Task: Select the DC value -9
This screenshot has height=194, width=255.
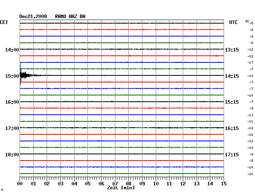Action: (x=251, y=108)
